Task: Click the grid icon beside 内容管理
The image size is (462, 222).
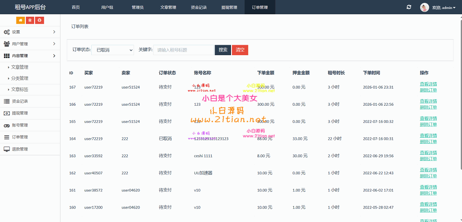Action: tap(7, 56)
